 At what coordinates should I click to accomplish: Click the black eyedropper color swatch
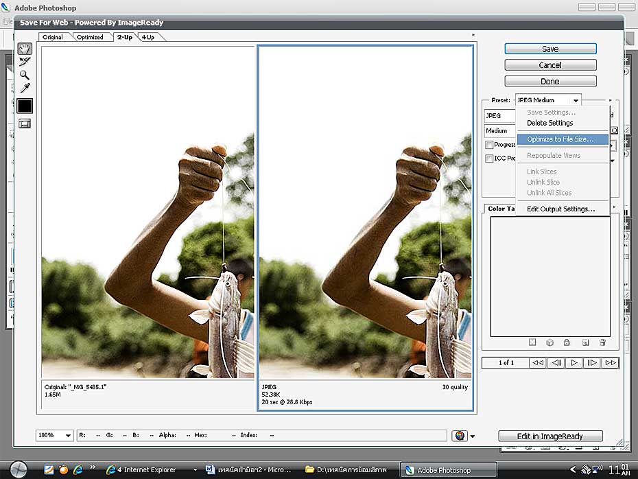(x=25, y=106)
